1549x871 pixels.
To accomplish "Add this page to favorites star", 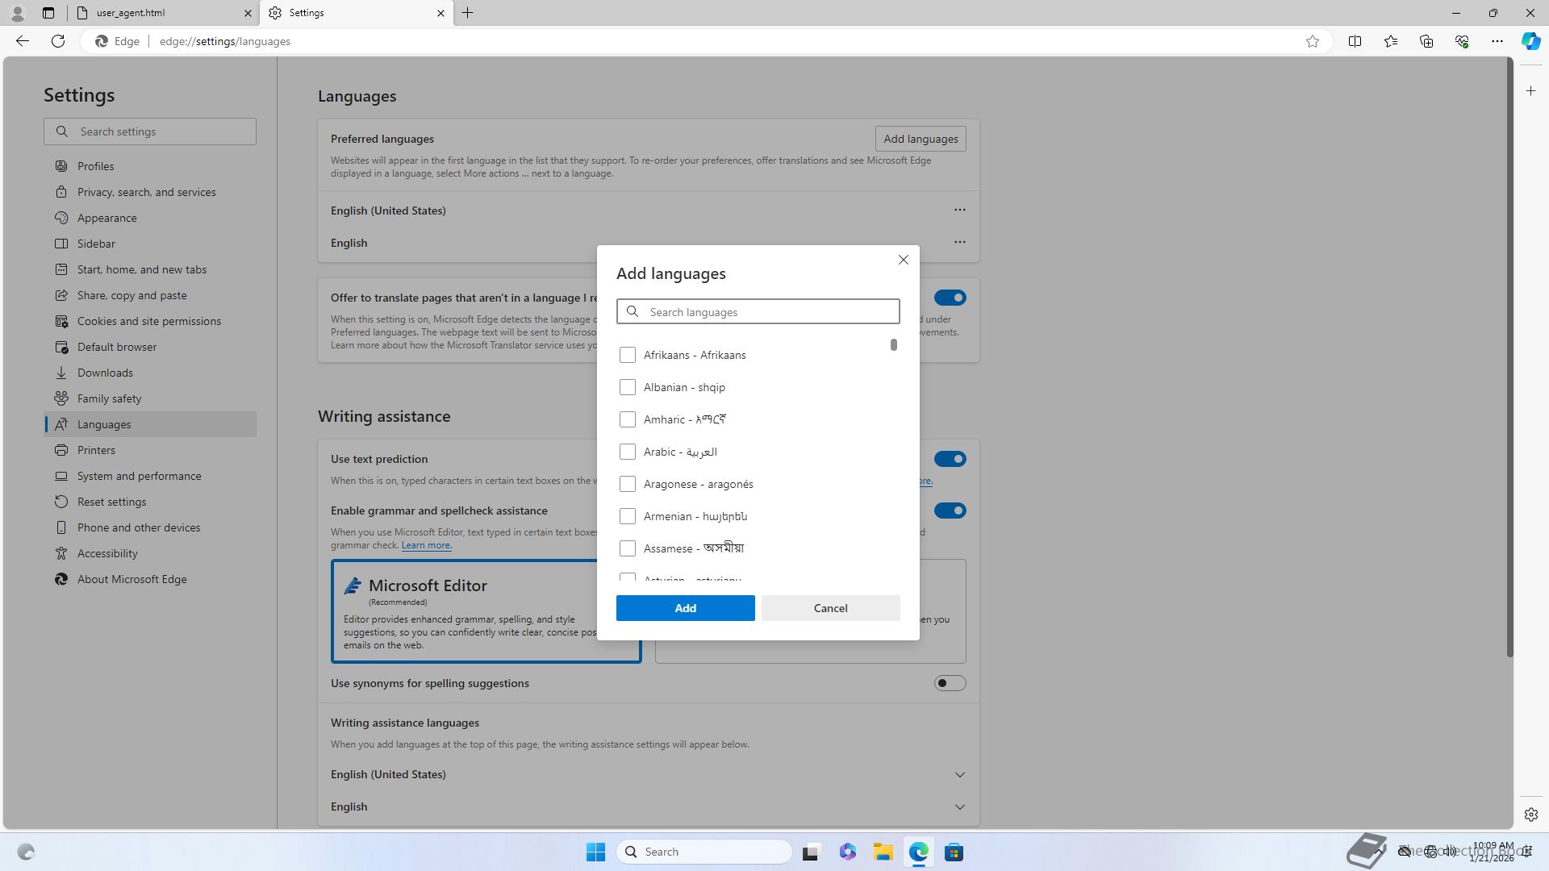I will 1313,41.
